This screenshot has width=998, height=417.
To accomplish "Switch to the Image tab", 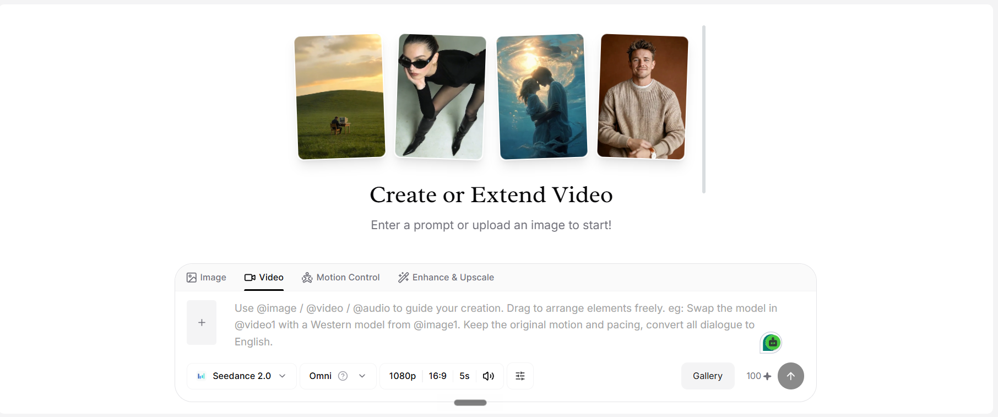I will [207, 278].
